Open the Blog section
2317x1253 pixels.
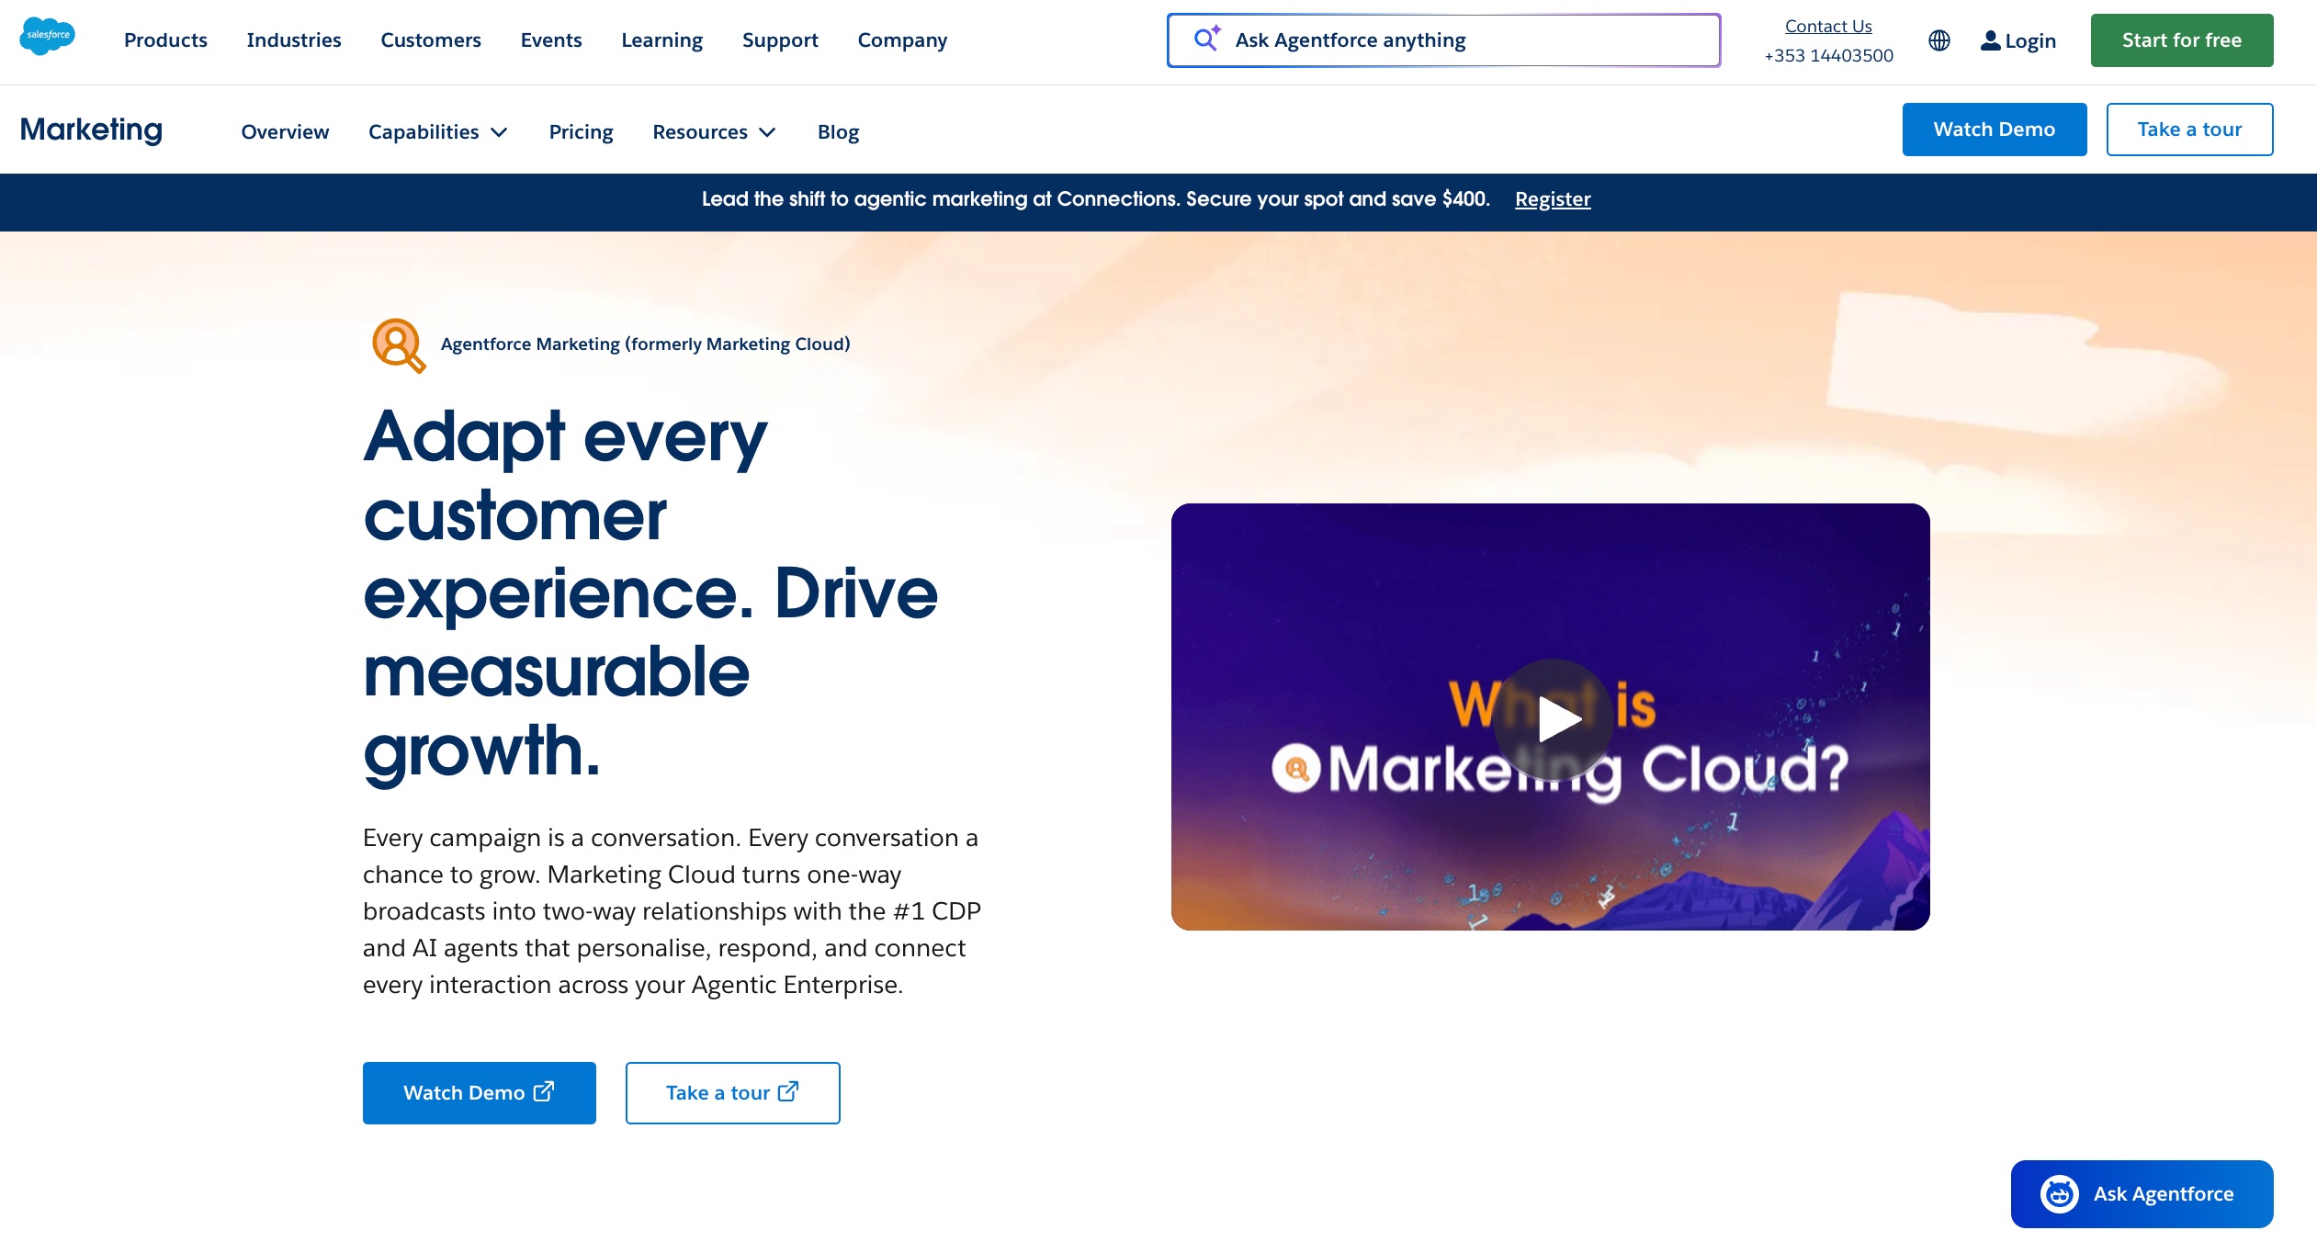pos(837,131)
